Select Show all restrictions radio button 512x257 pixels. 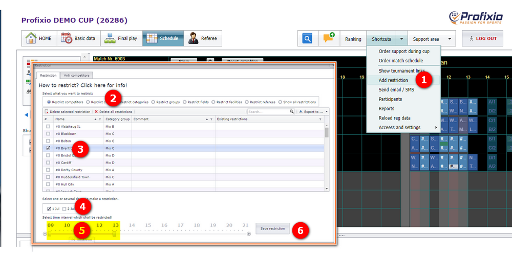click(280, 102)
